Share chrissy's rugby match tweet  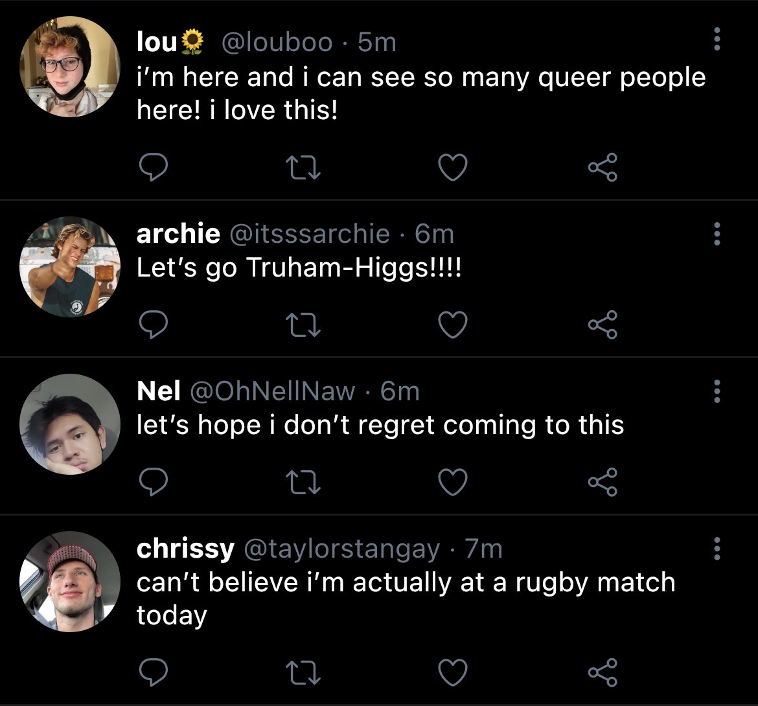[x=603, y=672]
